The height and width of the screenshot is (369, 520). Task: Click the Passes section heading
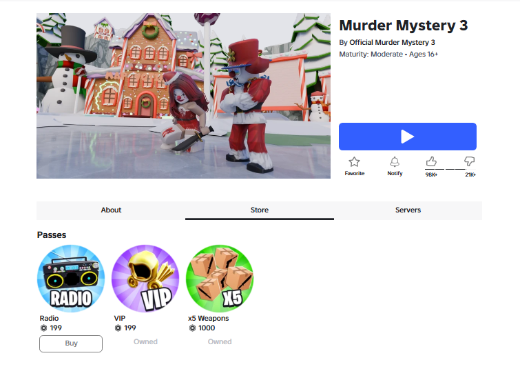(52, 235)
